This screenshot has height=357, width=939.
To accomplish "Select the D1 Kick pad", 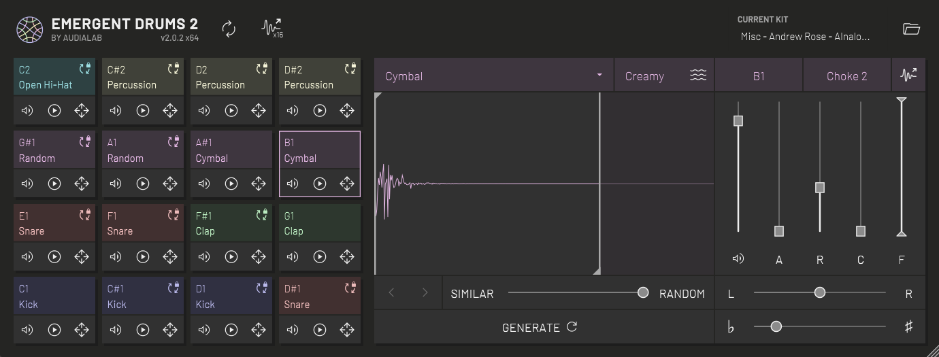I will [x=225, y=296].
